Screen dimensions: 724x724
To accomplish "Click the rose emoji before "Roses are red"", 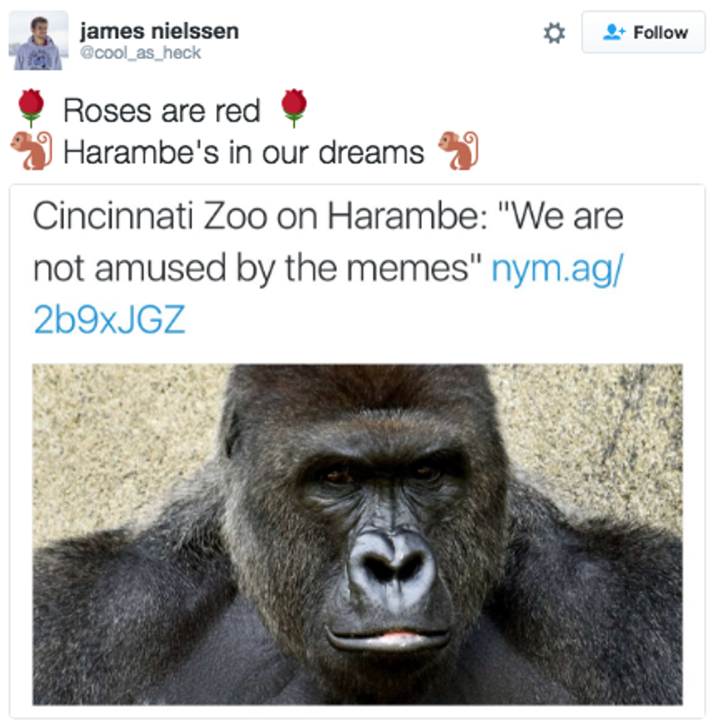I will (x=31, y=108).
